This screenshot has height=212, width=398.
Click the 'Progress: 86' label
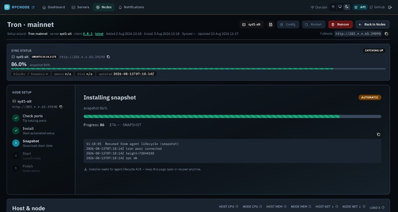point(94,125)
